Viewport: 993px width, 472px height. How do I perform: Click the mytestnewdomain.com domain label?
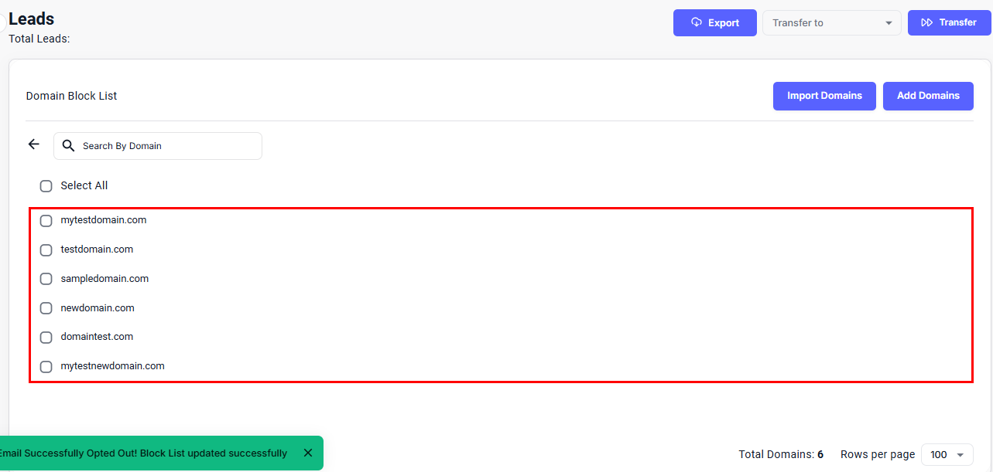tap(112, 366)
